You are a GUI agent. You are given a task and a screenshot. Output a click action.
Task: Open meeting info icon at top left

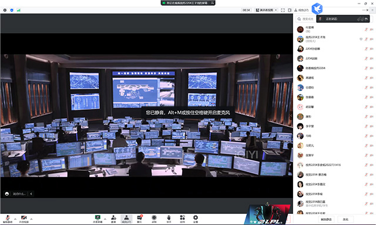5,10
